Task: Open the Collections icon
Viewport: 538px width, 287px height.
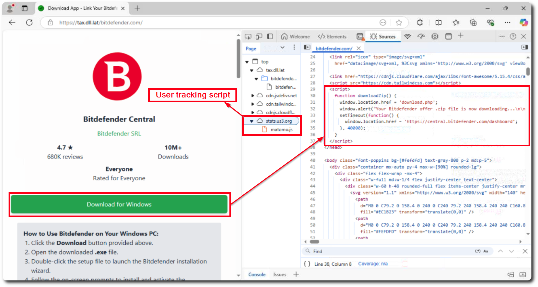Action: click(473, 23)
